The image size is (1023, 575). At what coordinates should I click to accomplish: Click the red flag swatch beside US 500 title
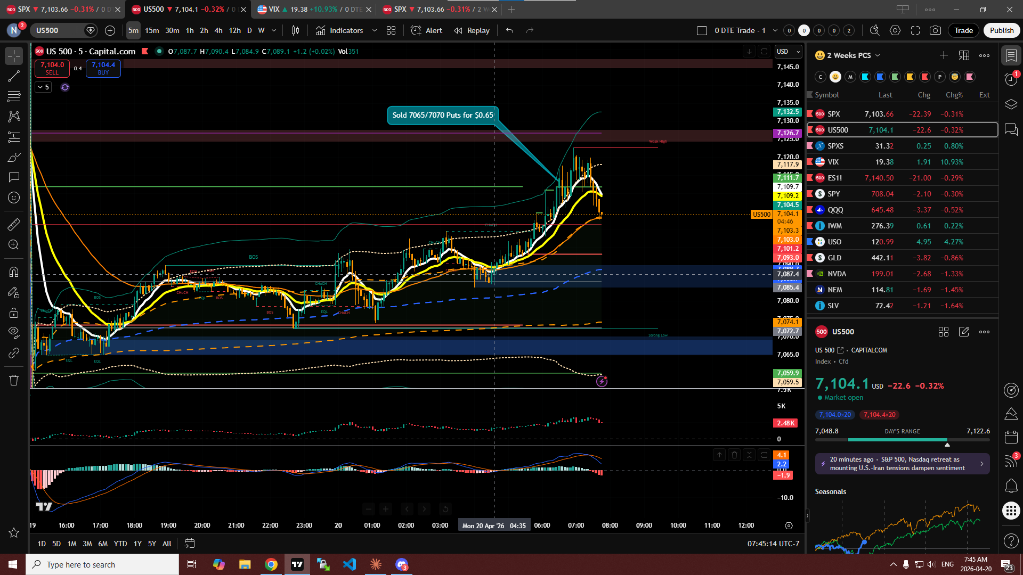click(145, 52)
